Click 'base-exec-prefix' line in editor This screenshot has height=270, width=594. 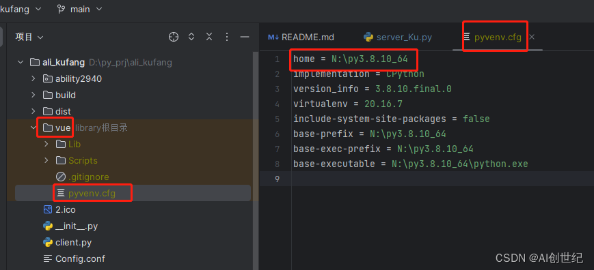[x=383, y=149]
